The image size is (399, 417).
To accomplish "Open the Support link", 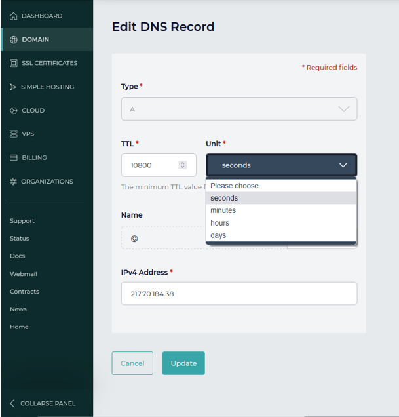I will (x=22, y=221).
